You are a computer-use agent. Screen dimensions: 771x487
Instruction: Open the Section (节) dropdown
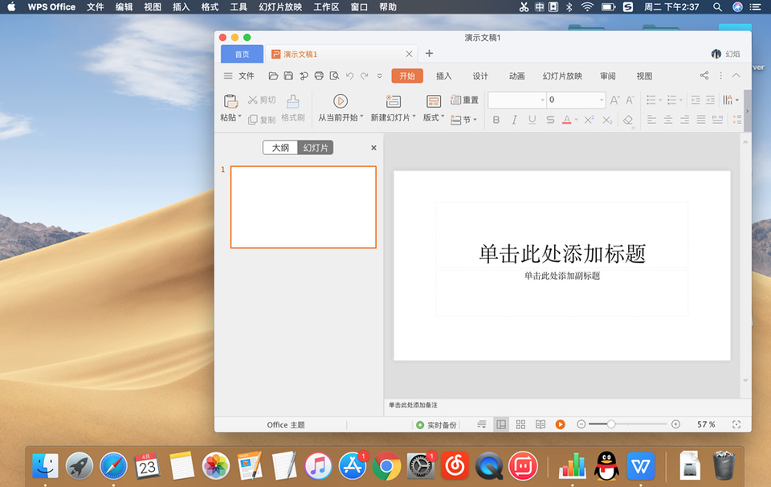(463, 120)
